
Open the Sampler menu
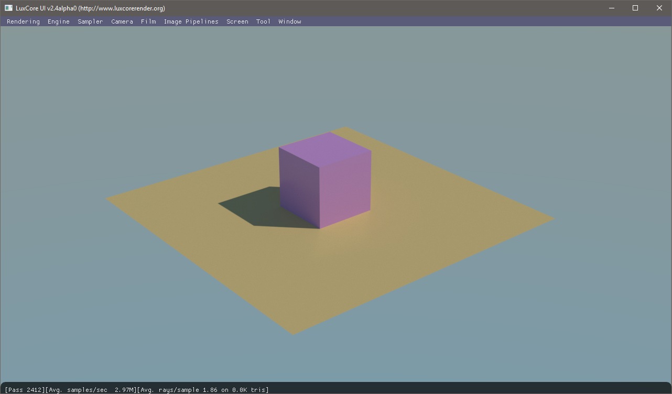tap(90, 21)
